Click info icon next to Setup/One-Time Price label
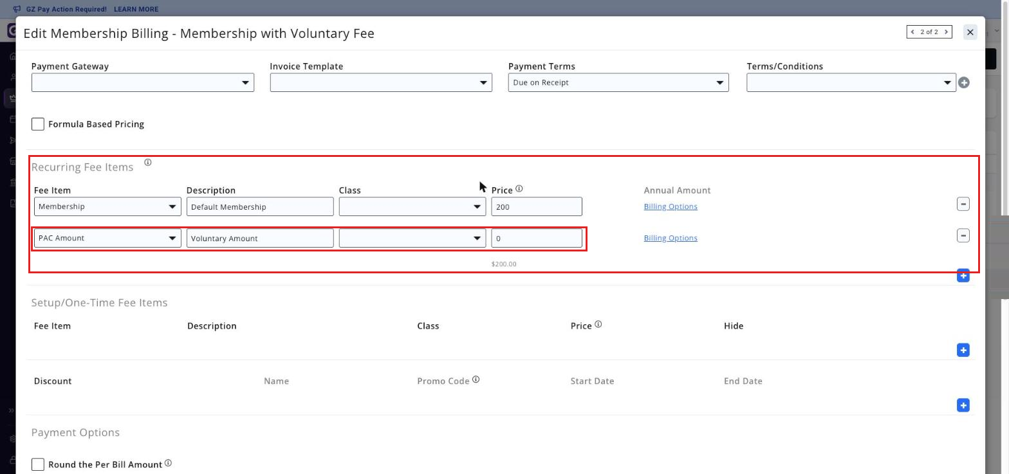 (x=598, y=325)
